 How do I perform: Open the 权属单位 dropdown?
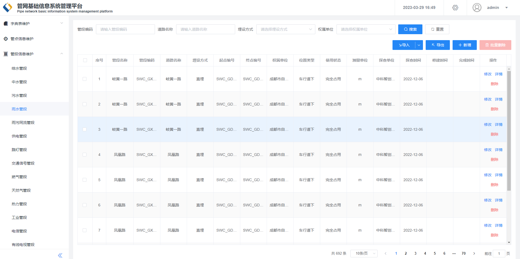coord(366,29)
